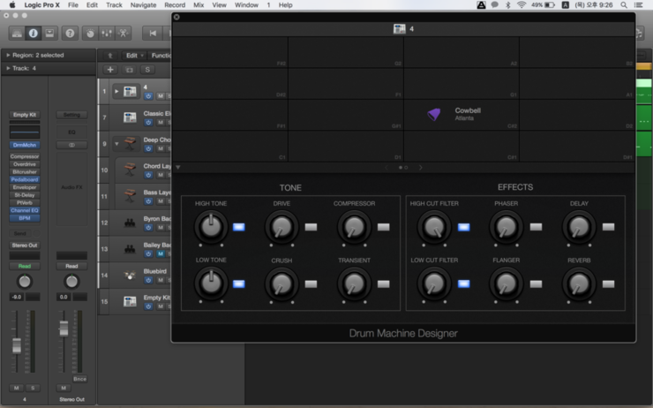Adjust the channel 4 volume fader
653x408 pixels.
pyautogui.click(x=16, y=345)
